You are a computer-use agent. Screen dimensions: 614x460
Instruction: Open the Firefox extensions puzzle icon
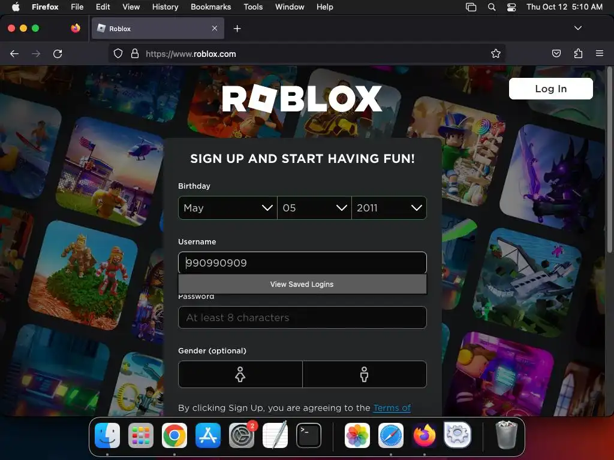pos(578,53)
